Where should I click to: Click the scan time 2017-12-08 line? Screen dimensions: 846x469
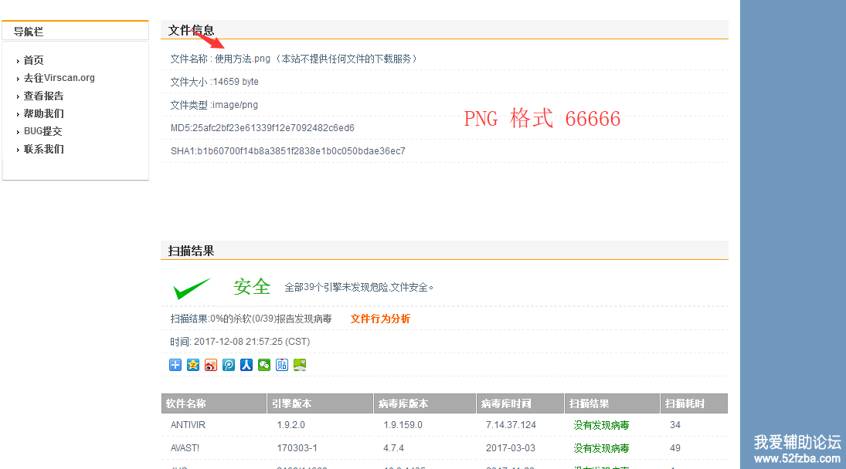pos(240,342)
